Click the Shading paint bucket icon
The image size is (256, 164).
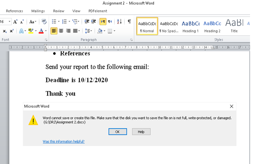point(100,31)
